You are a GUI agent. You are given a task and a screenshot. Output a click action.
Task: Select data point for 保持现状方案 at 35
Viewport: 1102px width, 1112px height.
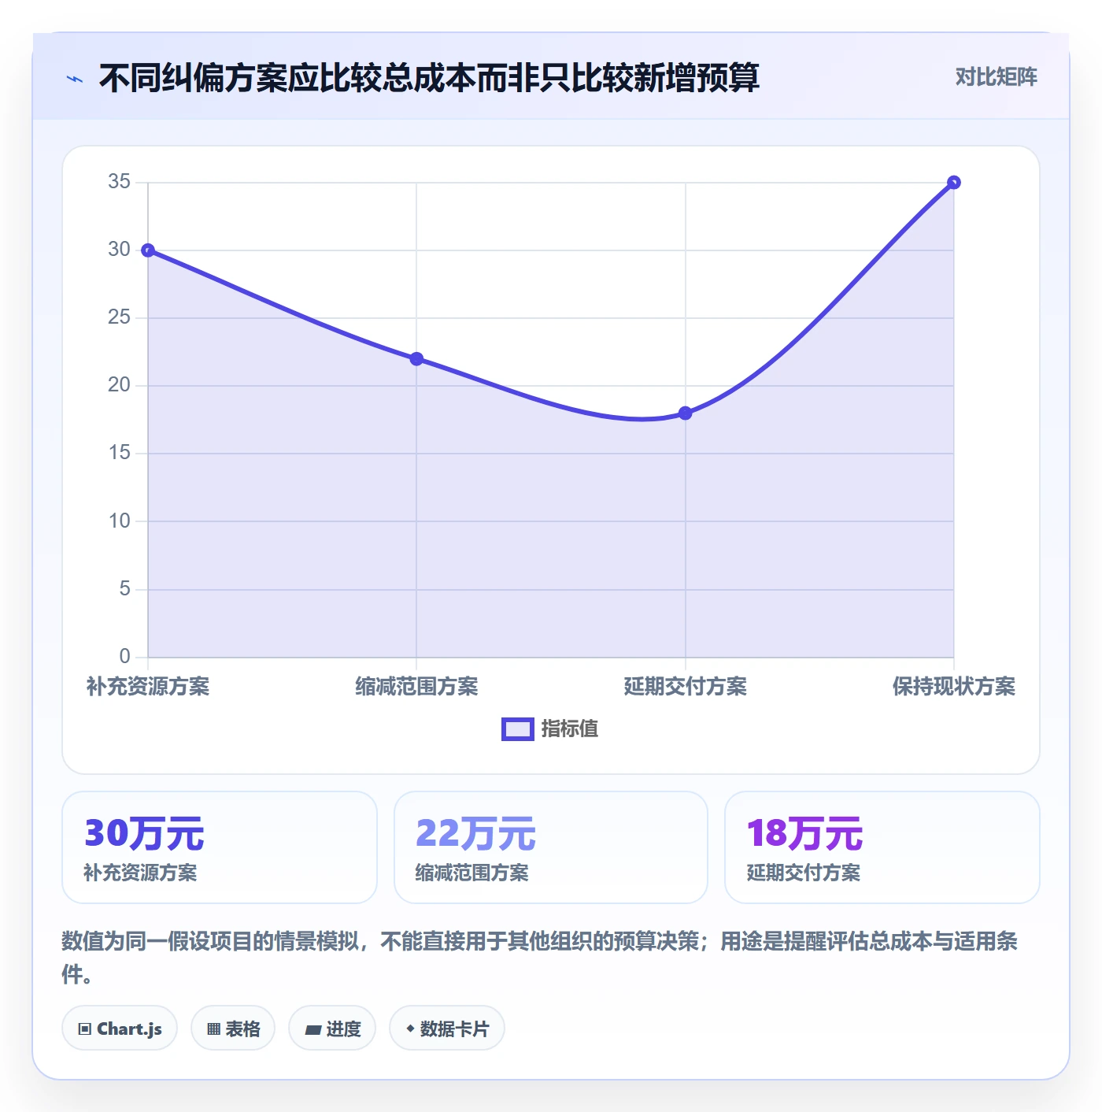[953, 183]
